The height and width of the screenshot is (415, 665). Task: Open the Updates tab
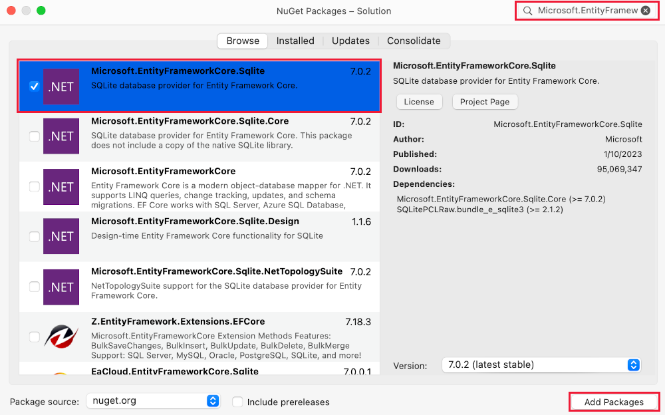click(x=350, y=41)
